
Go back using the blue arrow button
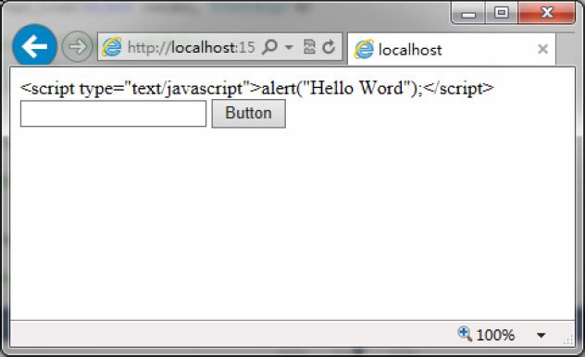(34, 46)
